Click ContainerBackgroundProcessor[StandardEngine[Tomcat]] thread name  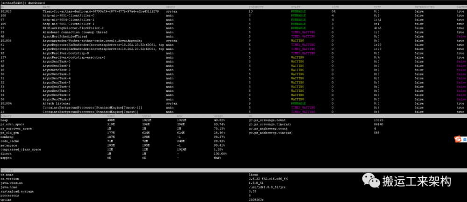(91, 112)
